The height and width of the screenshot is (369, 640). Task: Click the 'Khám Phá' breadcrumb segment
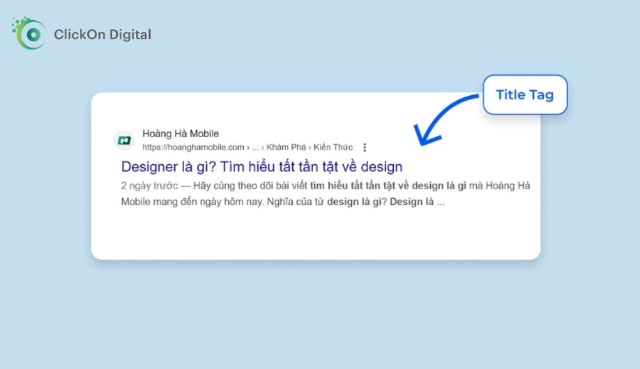click(286, 147)
